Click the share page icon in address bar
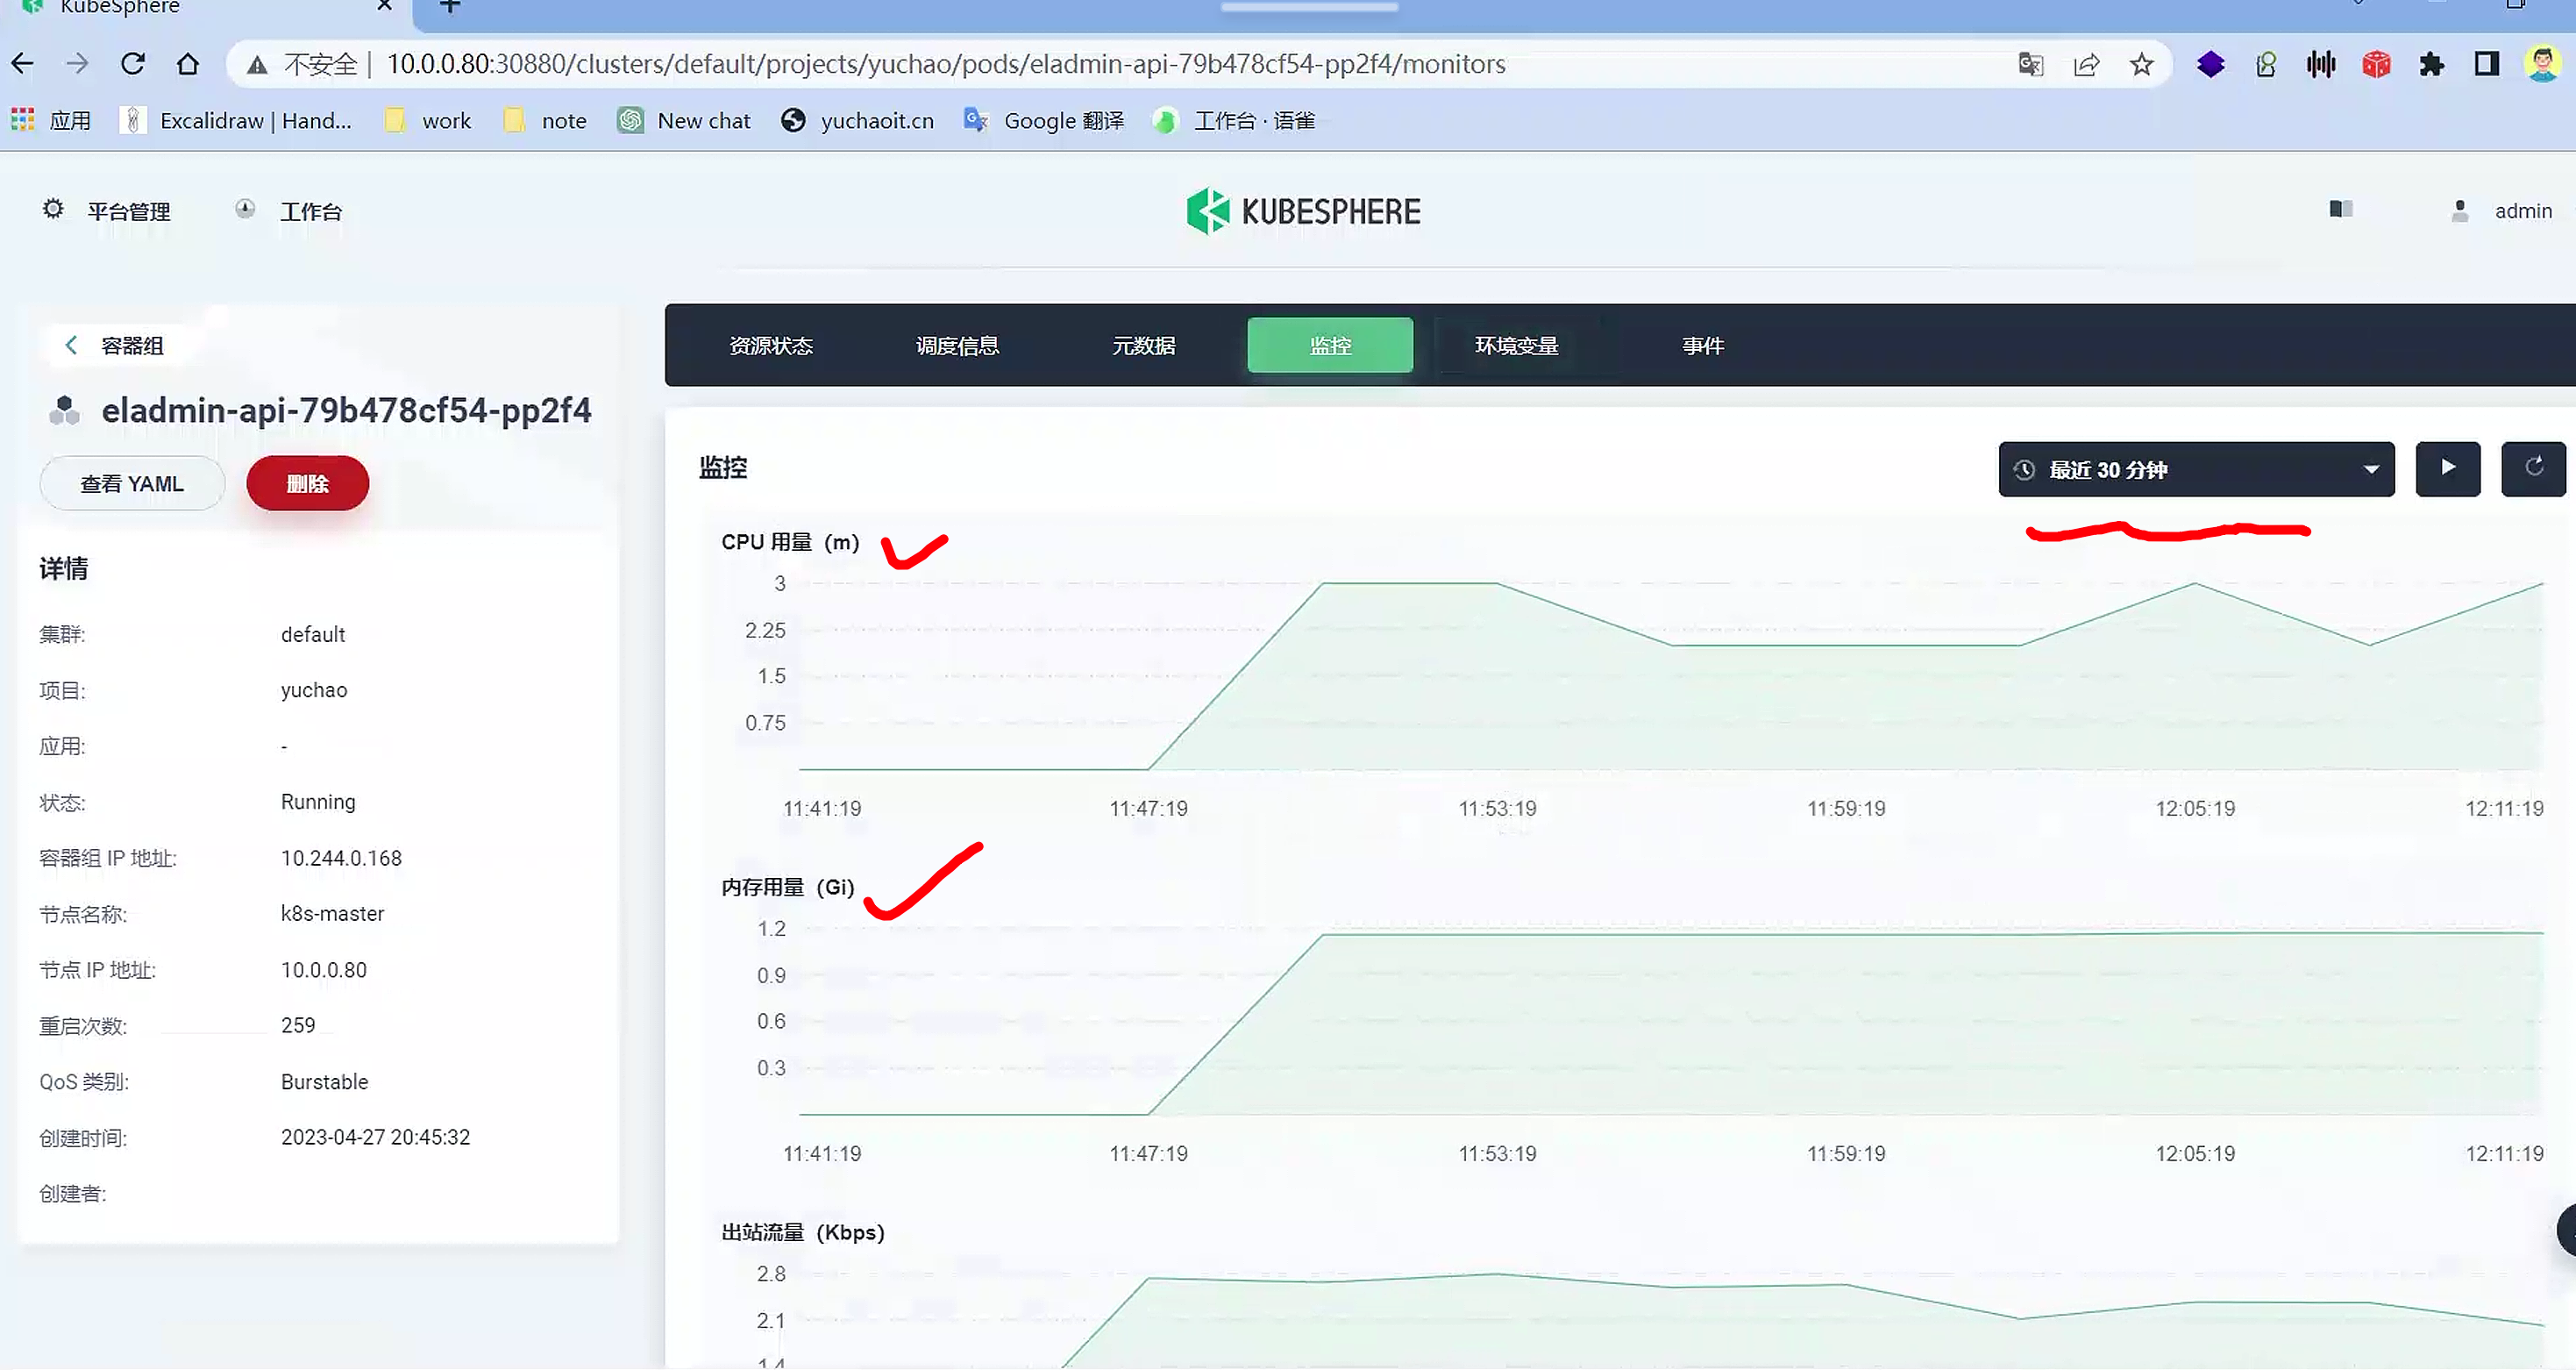 2086,65
